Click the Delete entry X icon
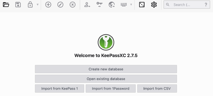Screen dimensions: 213x96 (72, 5)
